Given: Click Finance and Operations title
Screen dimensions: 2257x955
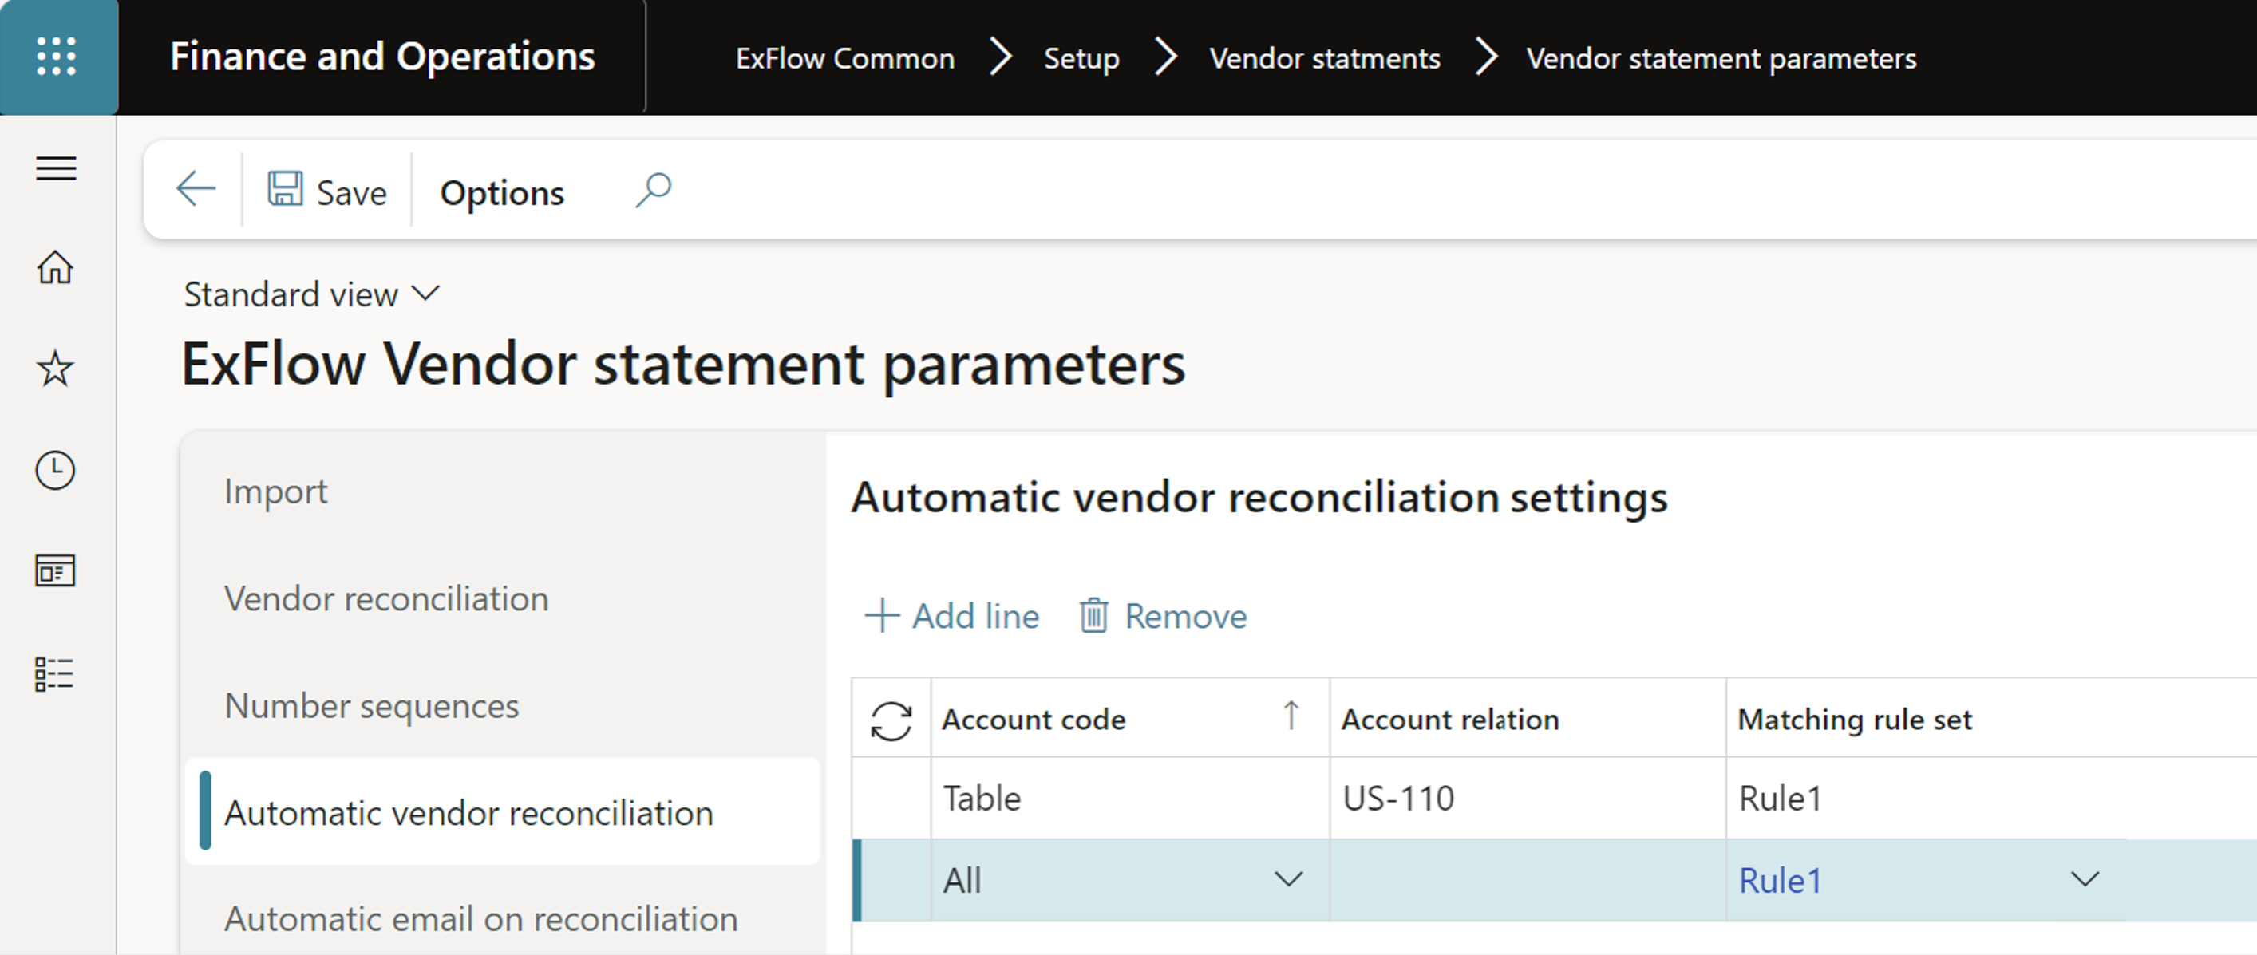Looking at the screenshot, I should click(383, 57).
